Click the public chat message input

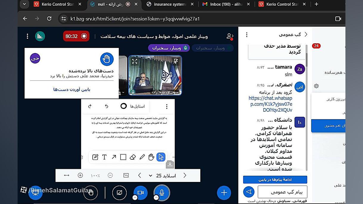pos(282,192)
